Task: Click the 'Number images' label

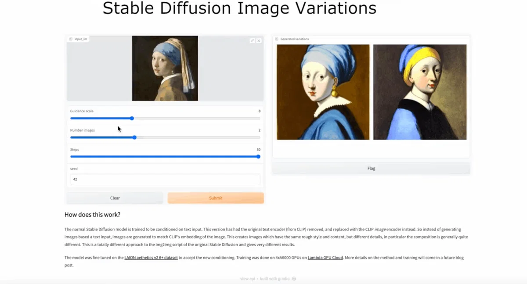Action: 83,130
